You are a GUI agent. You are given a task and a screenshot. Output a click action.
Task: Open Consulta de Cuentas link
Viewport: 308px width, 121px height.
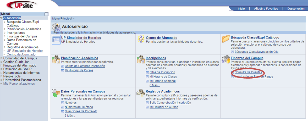point(248,72)
